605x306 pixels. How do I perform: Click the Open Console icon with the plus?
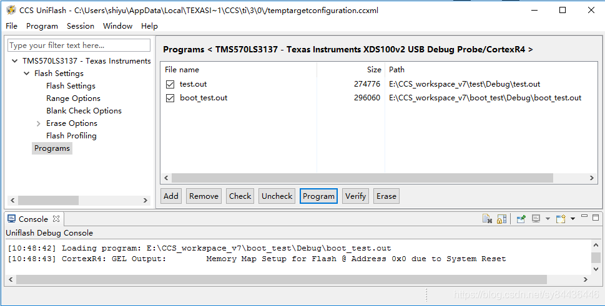click(x=561, y=219)
